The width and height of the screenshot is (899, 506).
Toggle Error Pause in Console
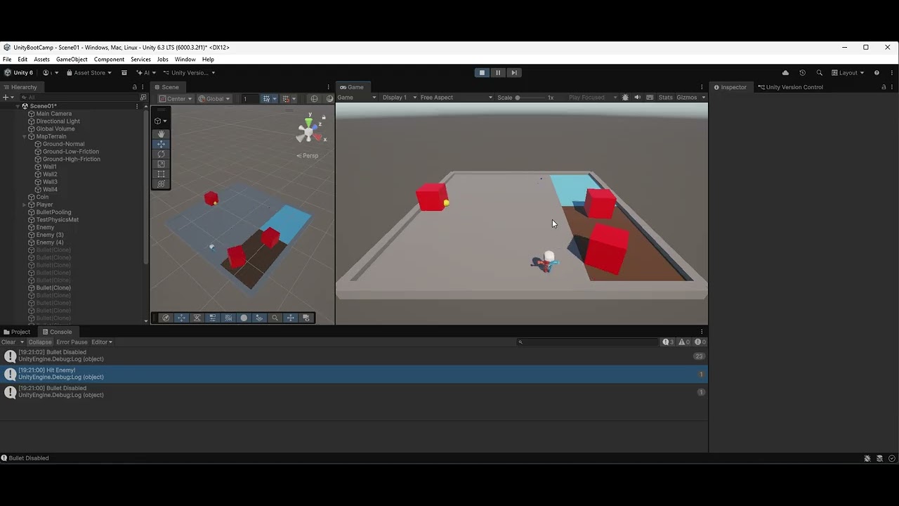tap(72, 342)
